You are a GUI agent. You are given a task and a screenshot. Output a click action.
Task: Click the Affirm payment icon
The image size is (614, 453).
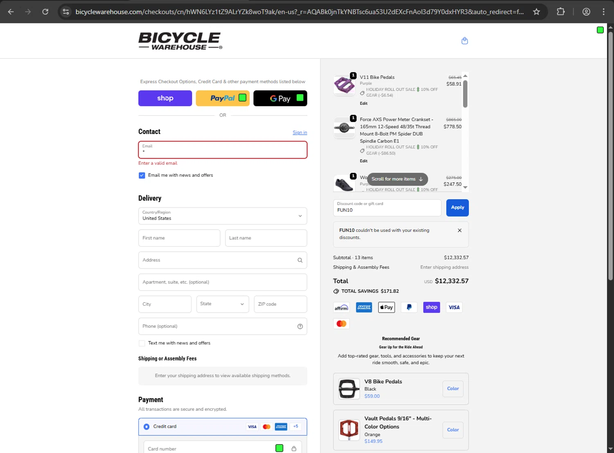(x=341, y=307)
